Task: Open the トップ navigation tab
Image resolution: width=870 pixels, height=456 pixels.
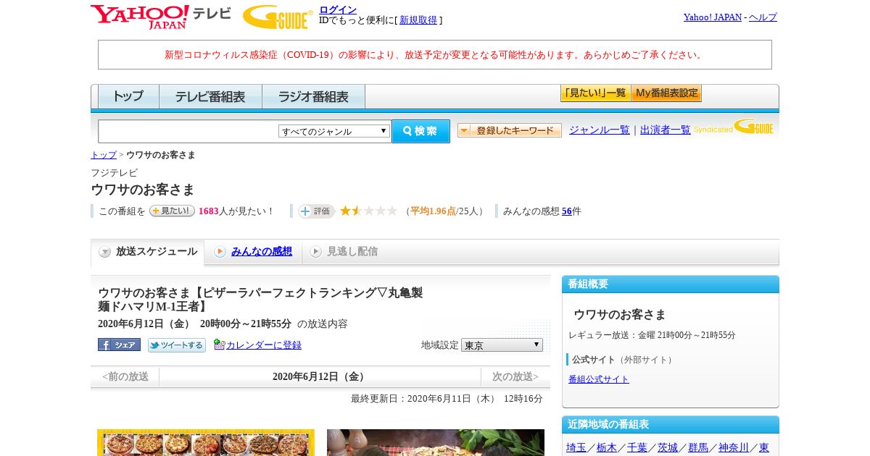Action: (128, 96)
